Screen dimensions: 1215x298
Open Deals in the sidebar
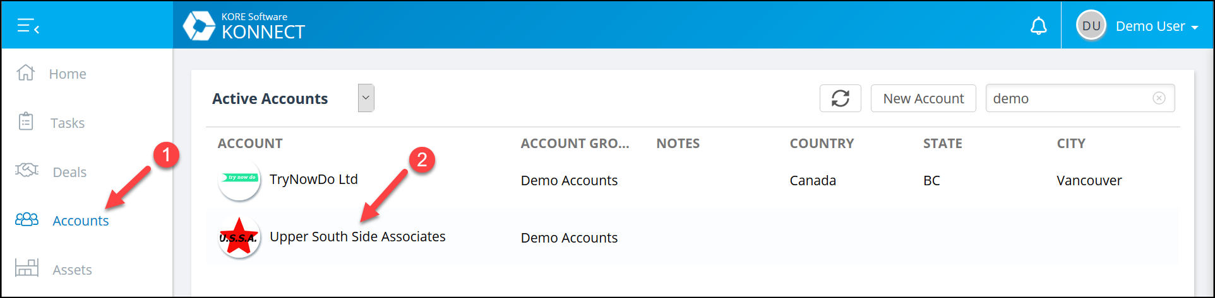69,172
